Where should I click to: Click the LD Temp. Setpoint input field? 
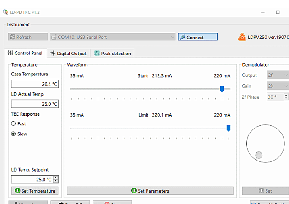point(32,179)
